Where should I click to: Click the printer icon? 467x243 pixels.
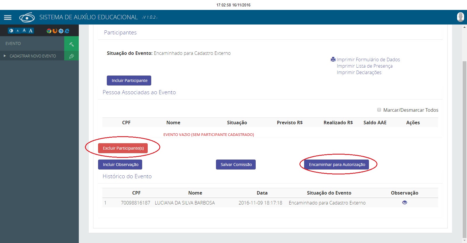[x=333, y=60]
